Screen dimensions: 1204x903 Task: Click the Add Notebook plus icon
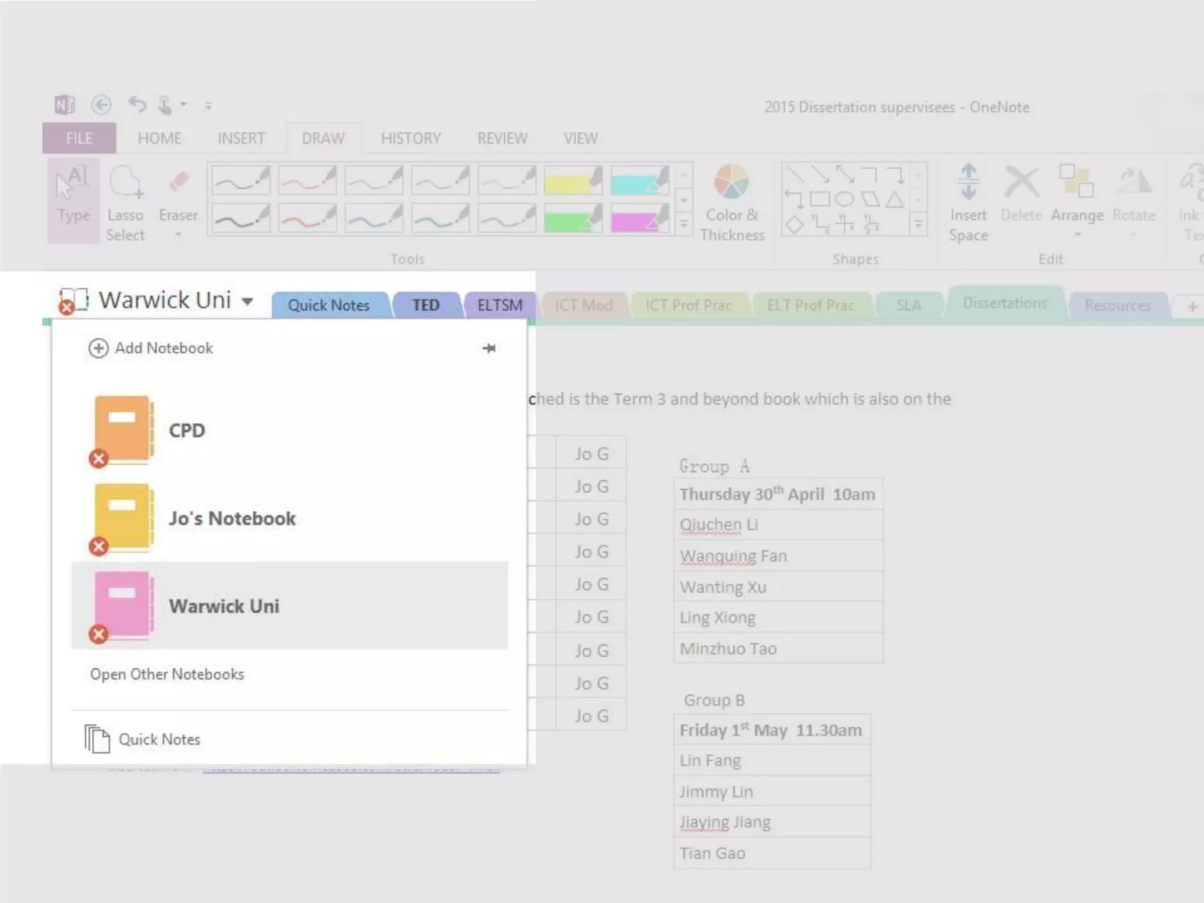(x=98, y=348)
